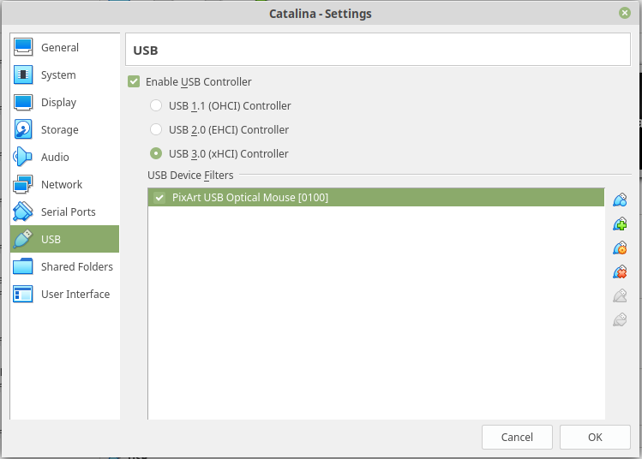The width and height of the screenshot is (642, 459).
Task: Open the Serial Ports settings icon
Action: tap(23, 212)
